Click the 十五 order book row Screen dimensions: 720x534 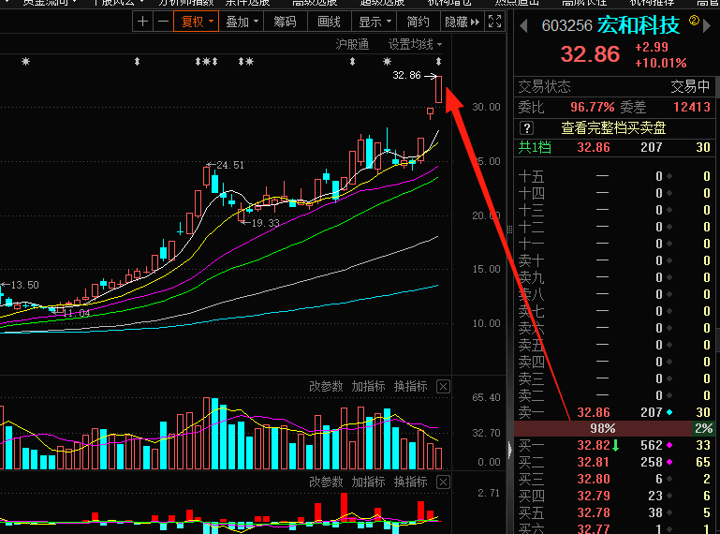click(x=614, y=176)
